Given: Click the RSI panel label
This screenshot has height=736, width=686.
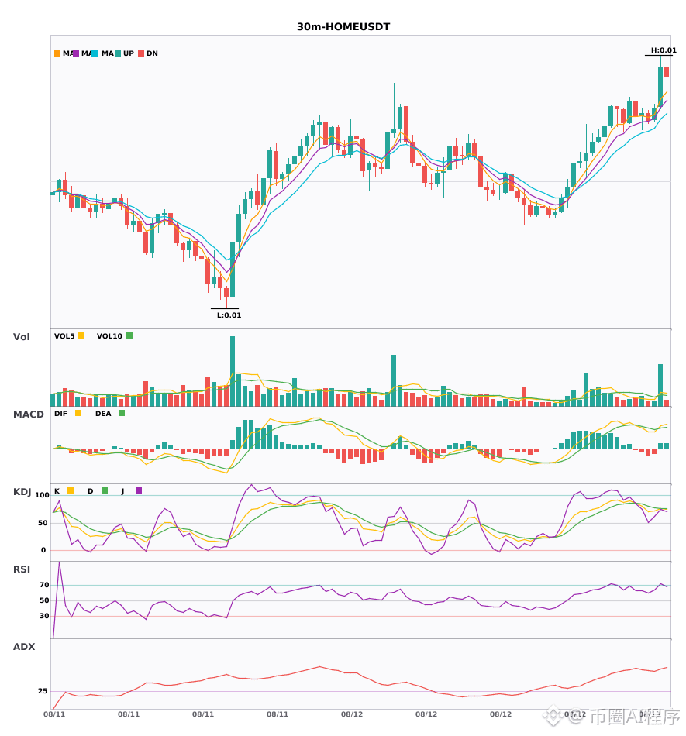Looking at the screenshot, I should (x=22, y=569).
